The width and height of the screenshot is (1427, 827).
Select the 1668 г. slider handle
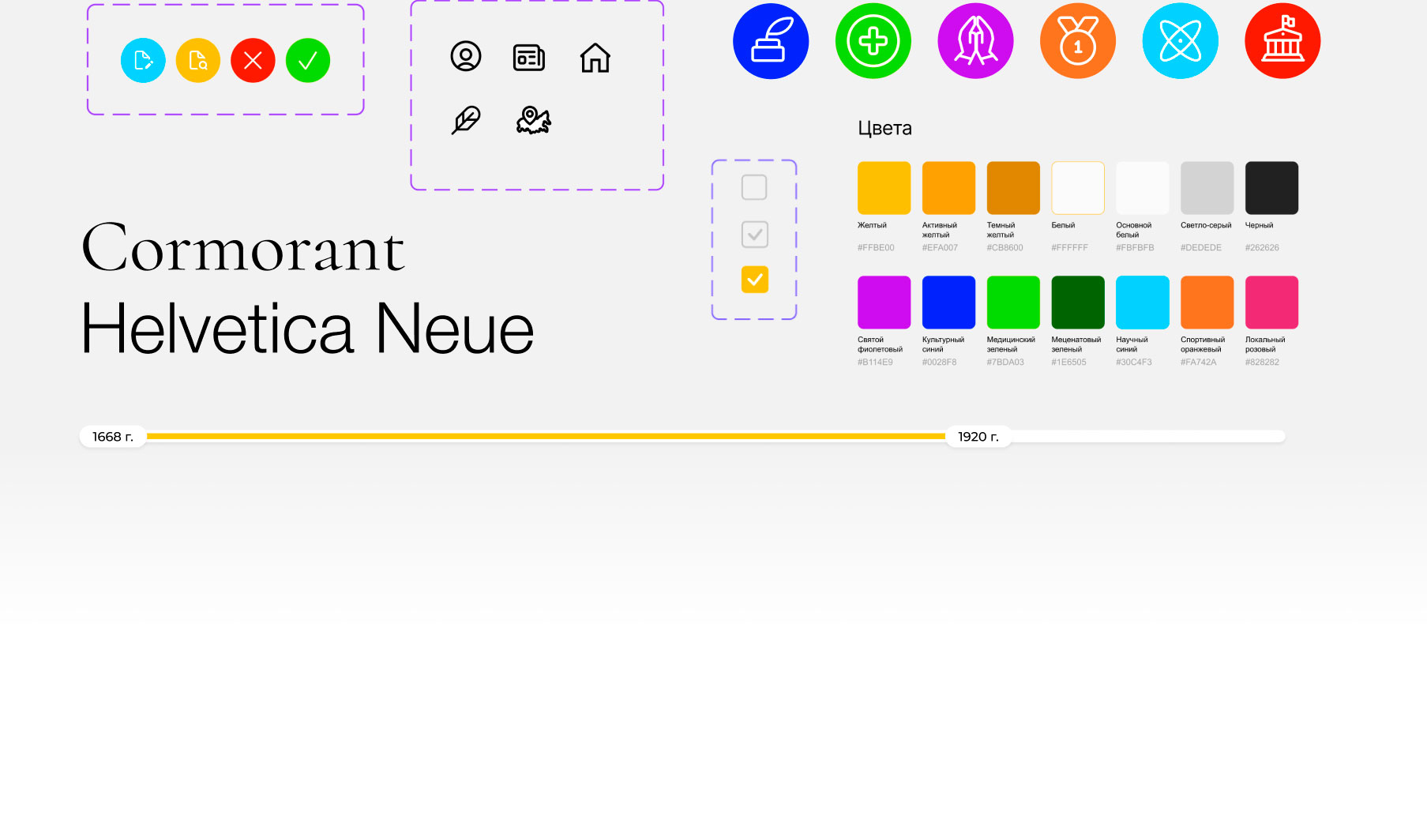point(113,437)
